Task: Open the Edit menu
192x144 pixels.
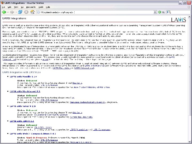Action: 10,7
